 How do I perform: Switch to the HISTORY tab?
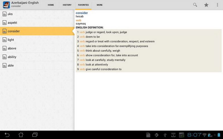67,5
